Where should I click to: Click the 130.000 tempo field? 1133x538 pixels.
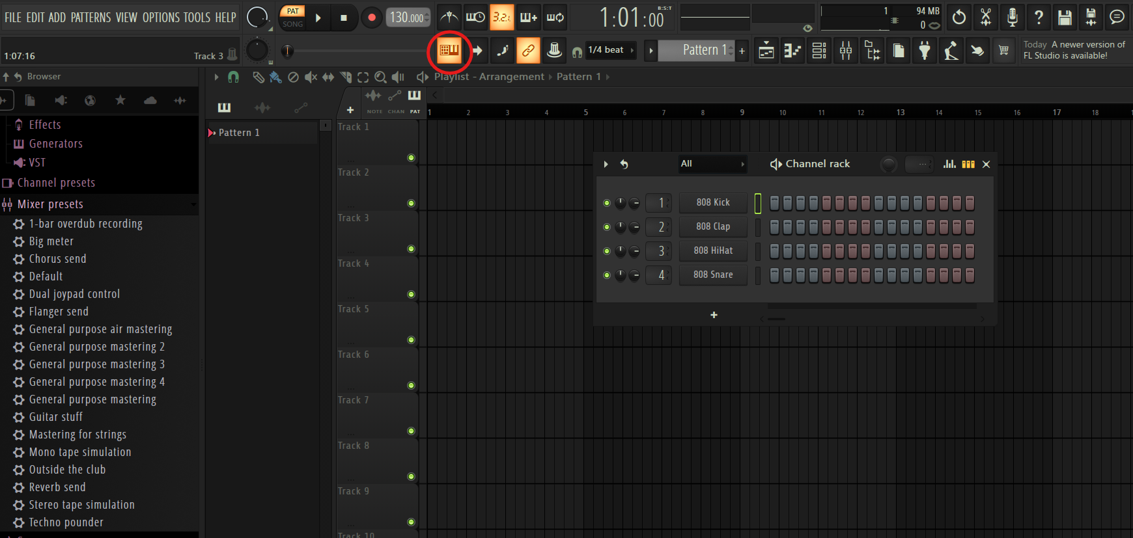pyautogui.click(x=408, y=18)
